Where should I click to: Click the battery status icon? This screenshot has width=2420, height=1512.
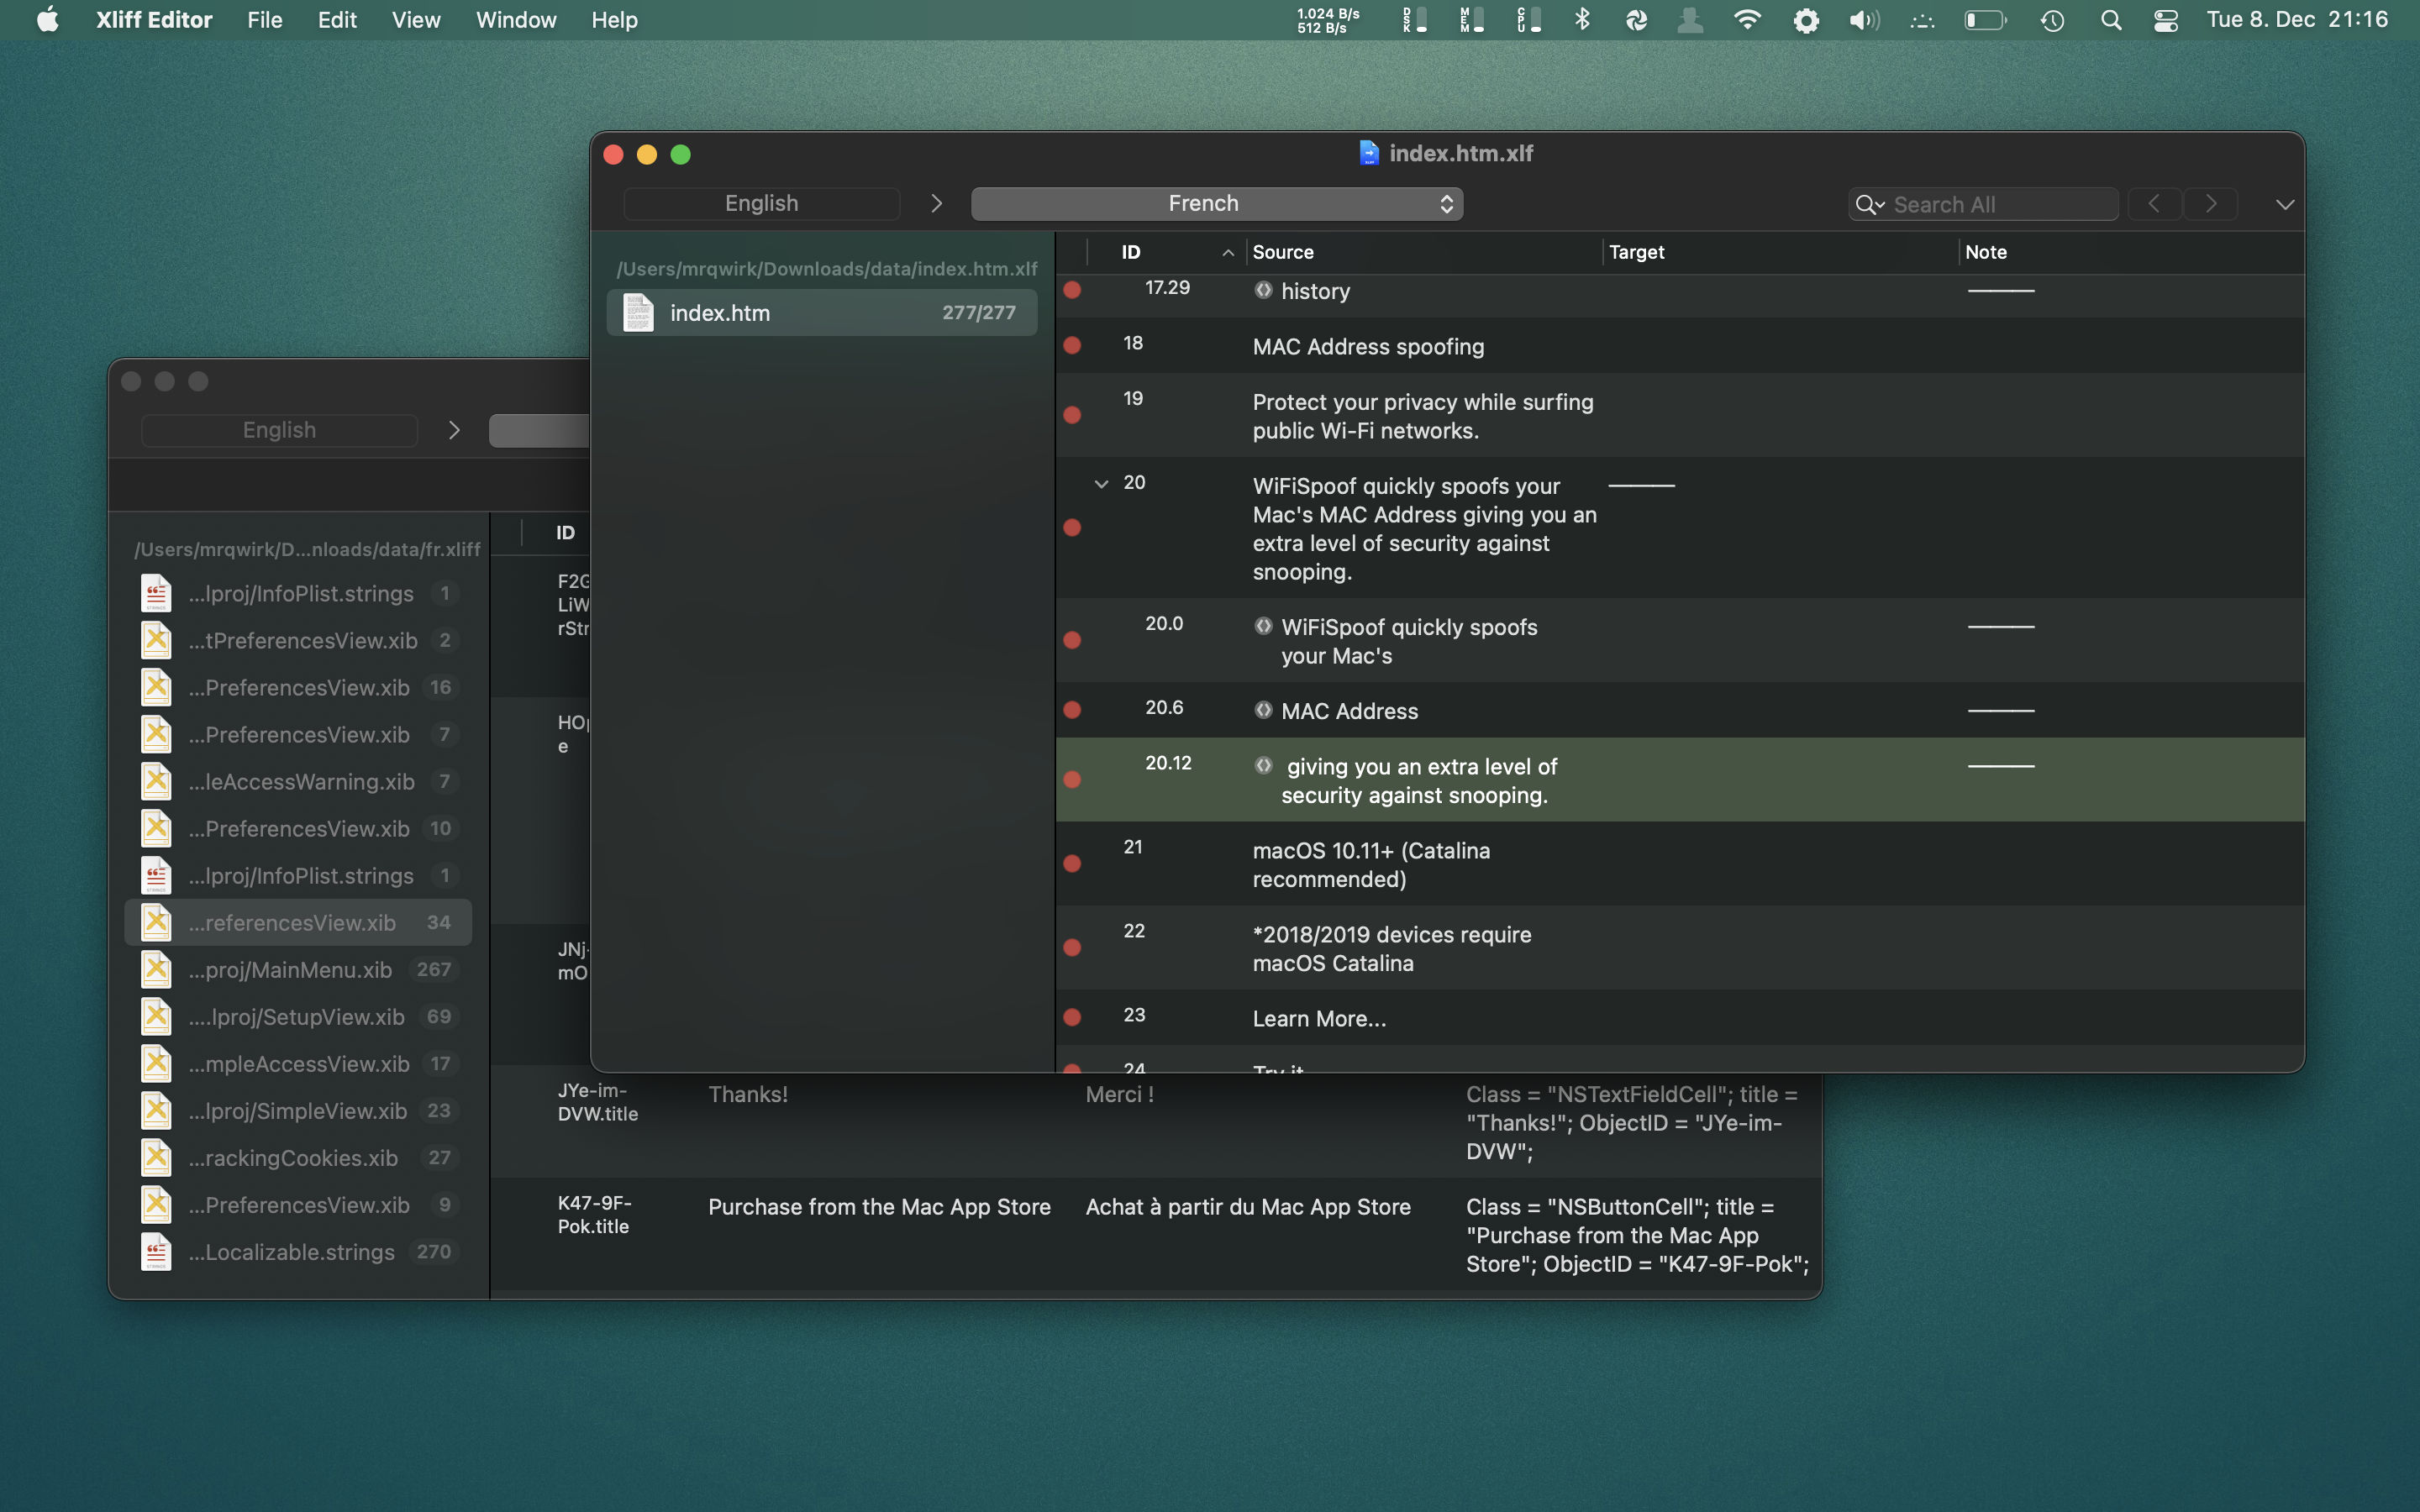[x=1985, y=20]
